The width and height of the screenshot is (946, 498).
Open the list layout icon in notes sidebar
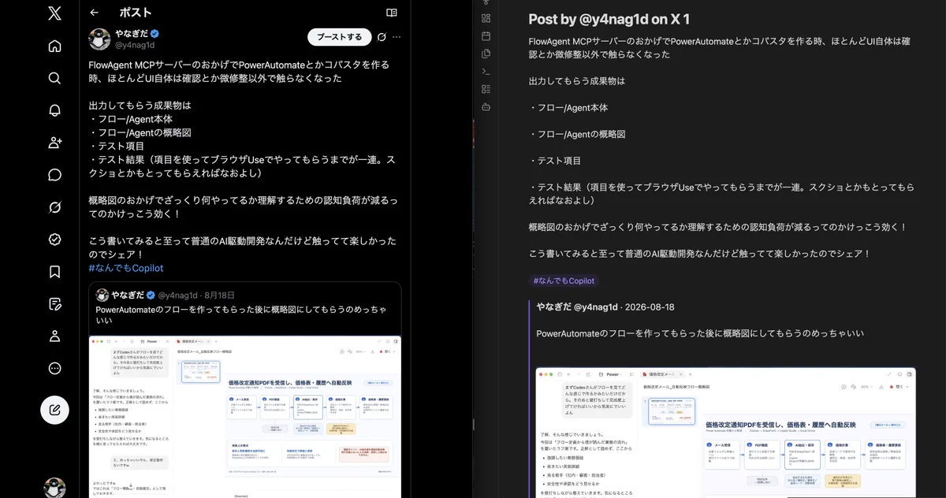point(486,88)
